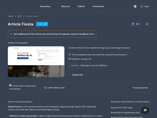Click the Google logo next to Login
Screen dimensions: 157x118
click(x=142, y=6)
